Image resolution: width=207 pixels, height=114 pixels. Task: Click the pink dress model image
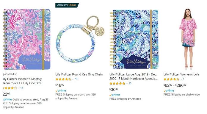point(188,38)
